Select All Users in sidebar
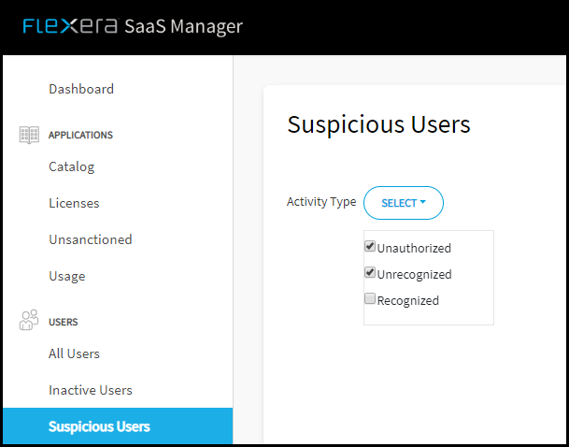The height and width of the screenshot is (447, 569). [x=74, y=353]
